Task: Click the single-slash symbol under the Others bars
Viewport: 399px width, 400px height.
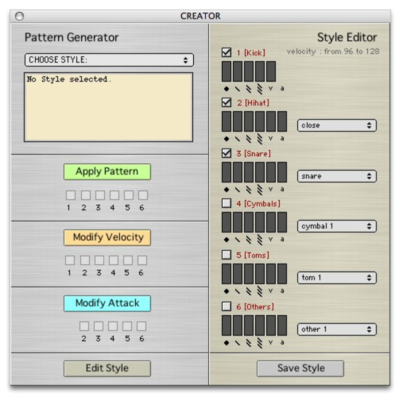Action: [238, 342]
